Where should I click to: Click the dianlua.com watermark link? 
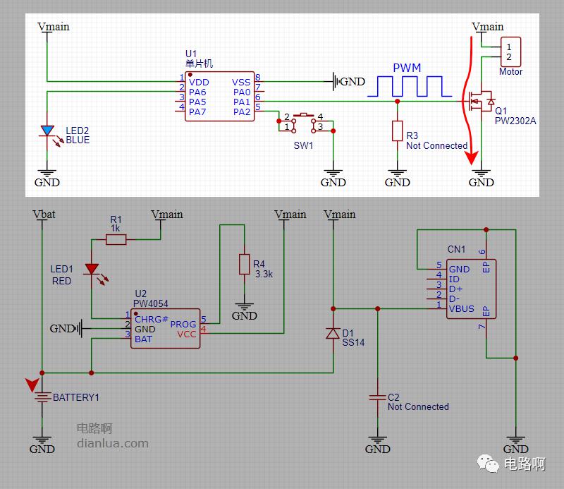point(113,443)
